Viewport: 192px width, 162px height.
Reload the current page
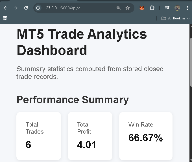pos(26,8)
